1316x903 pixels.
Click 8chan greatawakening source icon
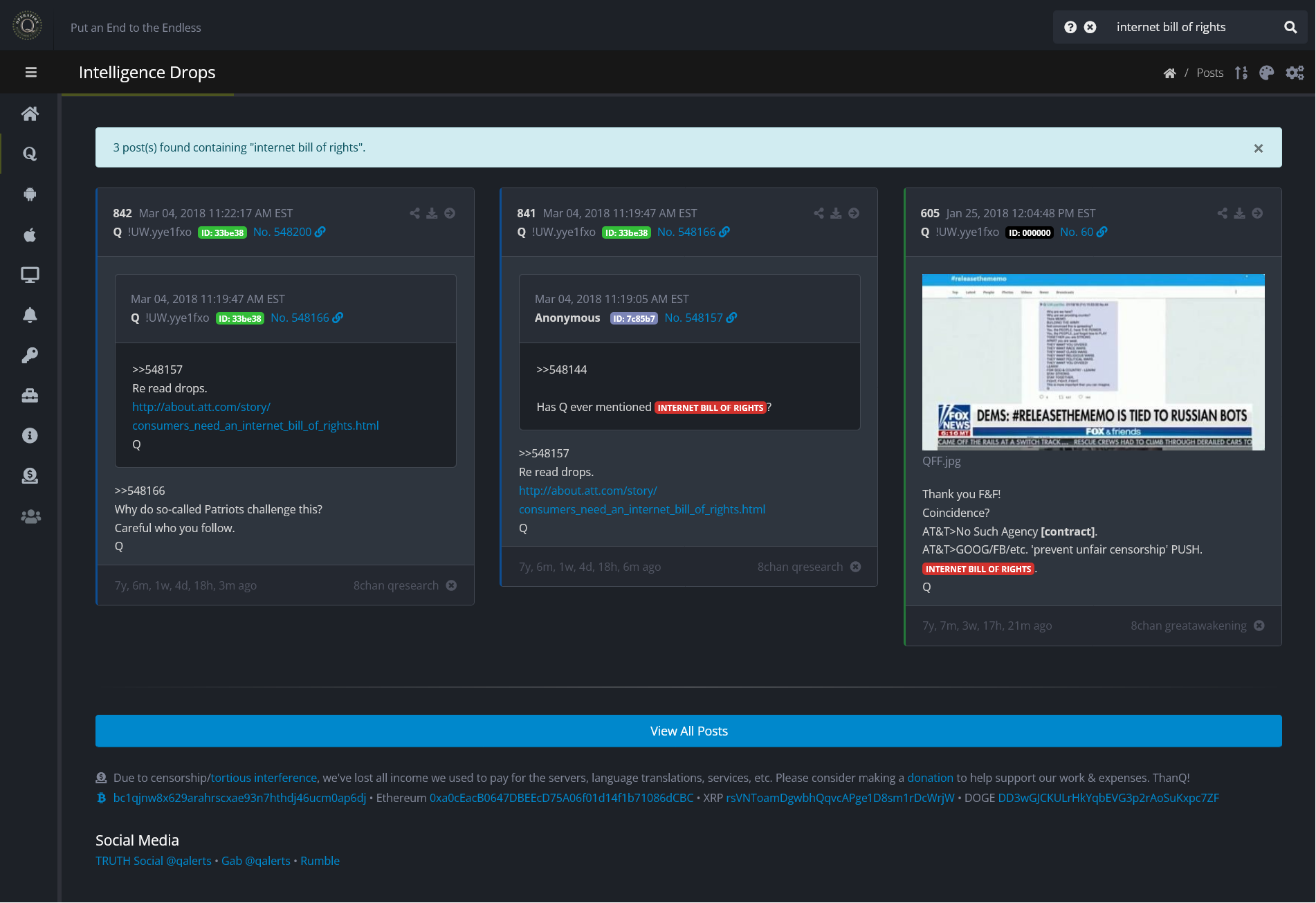[1259, 626]
